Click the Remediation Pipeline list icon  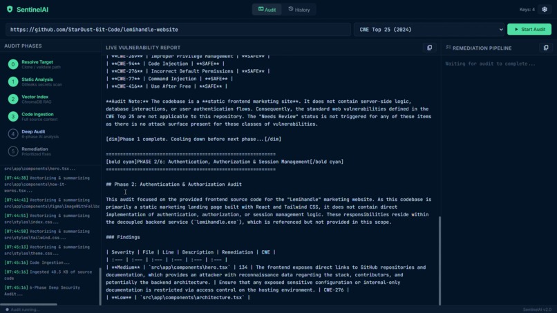click(x=449, y=47)
